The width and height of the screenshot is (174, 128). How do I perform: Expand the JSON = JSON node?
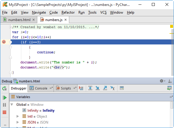pyautogui.click(x=17, y=122)
